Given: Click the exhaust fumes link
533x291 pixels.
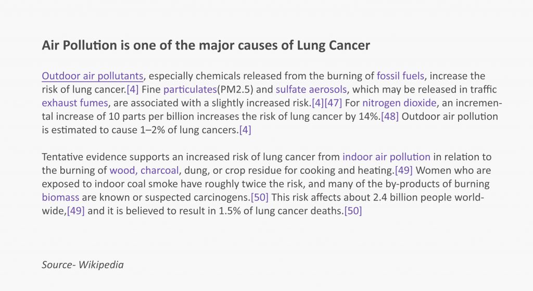Looking at the screenshot, I should pyautogui.click(x=75, y=103).
